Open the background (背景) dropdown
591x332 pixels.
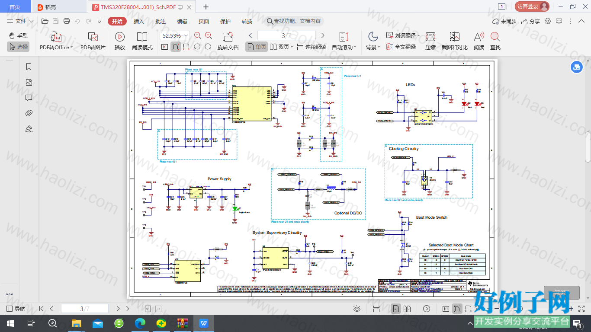[373, 41]
